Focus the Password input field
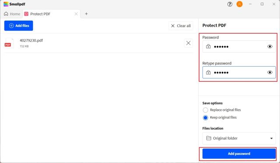 point(239,46)
